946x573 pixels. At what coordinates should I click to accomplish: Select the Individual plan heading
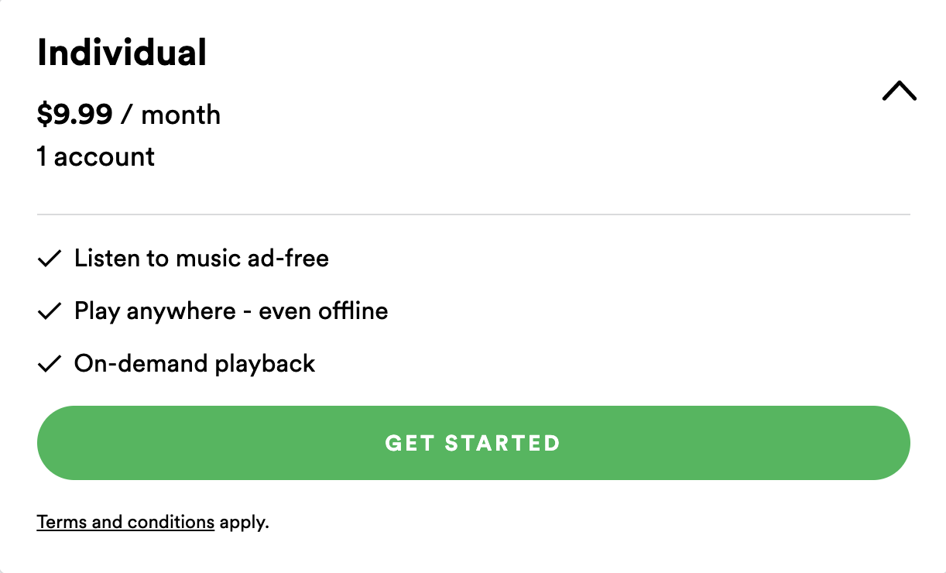pyautogui.click(x=122, y=52)
